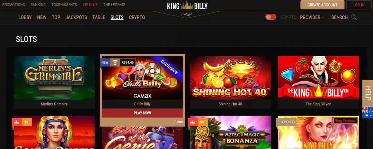Switch to the Jackpots tab
373x149 pixels.
(x=76, y=17)
